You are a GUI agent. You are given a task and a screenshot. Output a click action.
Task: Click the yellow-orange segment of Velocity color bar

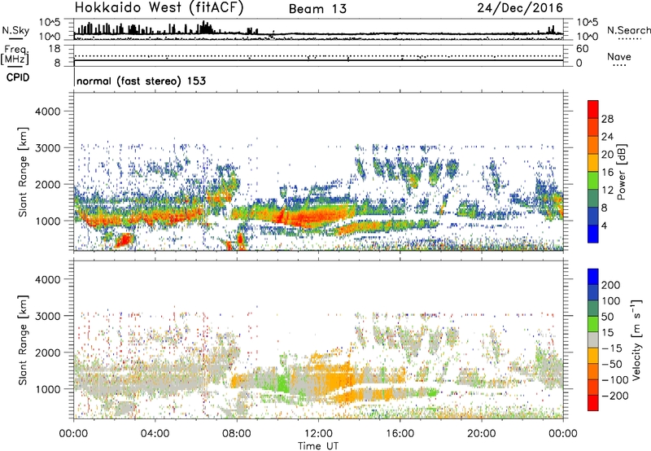point(593,356)
